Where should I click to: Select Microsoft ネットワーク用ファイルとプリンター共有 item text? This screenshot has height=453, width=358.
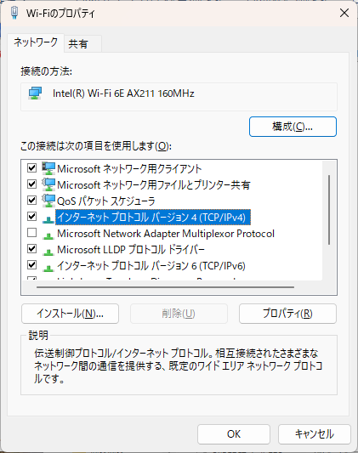[153, 185]
